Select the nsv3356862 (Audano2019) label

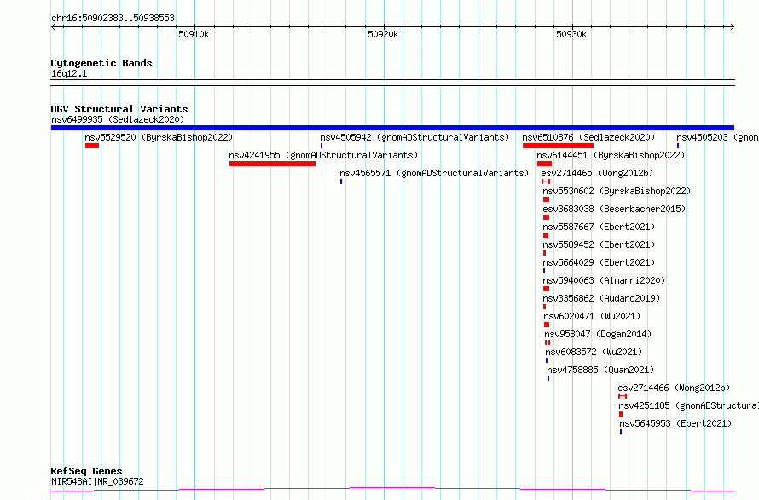click(601, 298)
